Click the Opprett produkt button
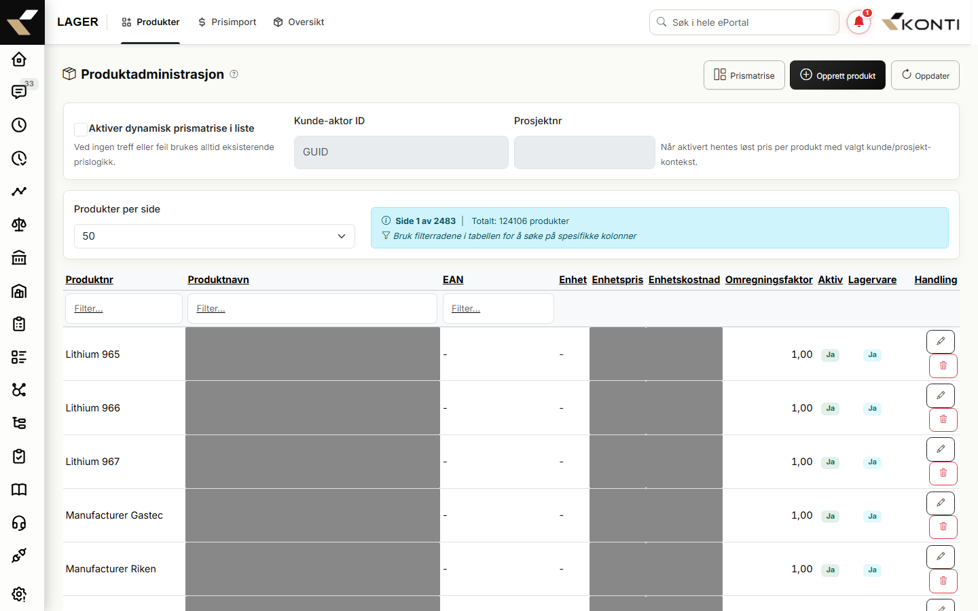978x611 pixels. [837, 75]
